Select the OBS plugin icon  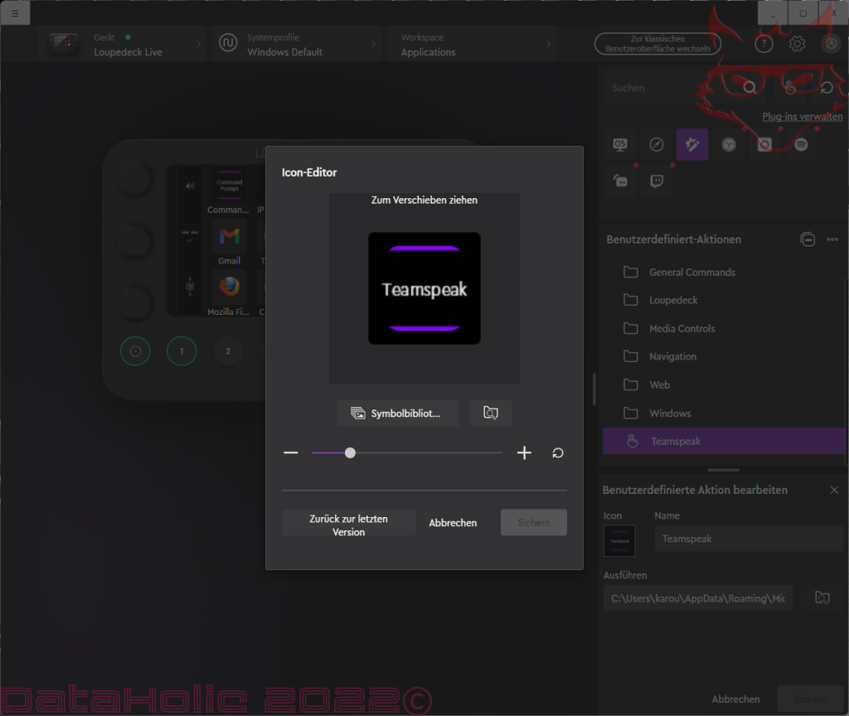pyautogui.click(x=729, y=144)
